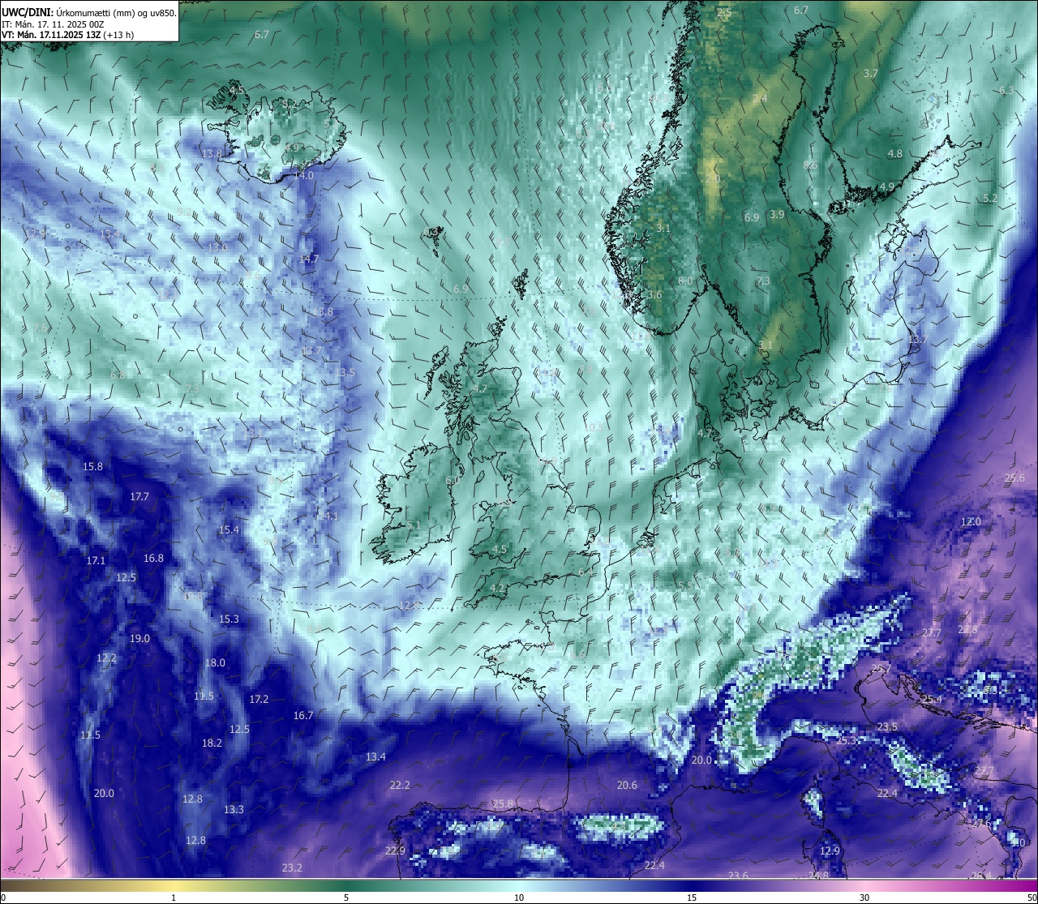Click the 12.2 value label
The height and width of the screenshot is (904, 1038).
point(106,658)
